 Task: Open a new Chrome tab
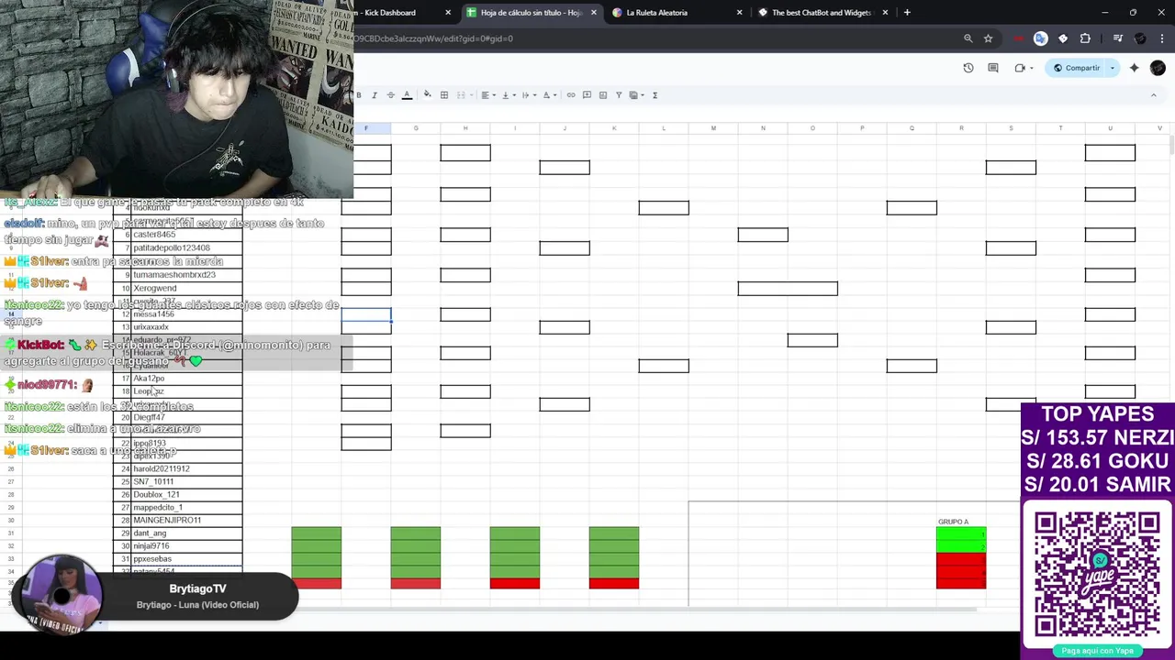(907, 13)
